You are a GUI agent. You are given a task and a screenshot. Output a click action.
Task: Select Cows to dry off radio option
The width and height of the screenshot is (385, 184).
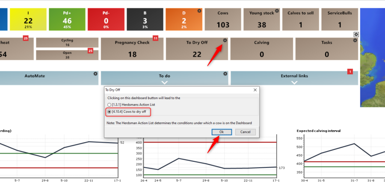pyautogui.click(x=109, y=112)
